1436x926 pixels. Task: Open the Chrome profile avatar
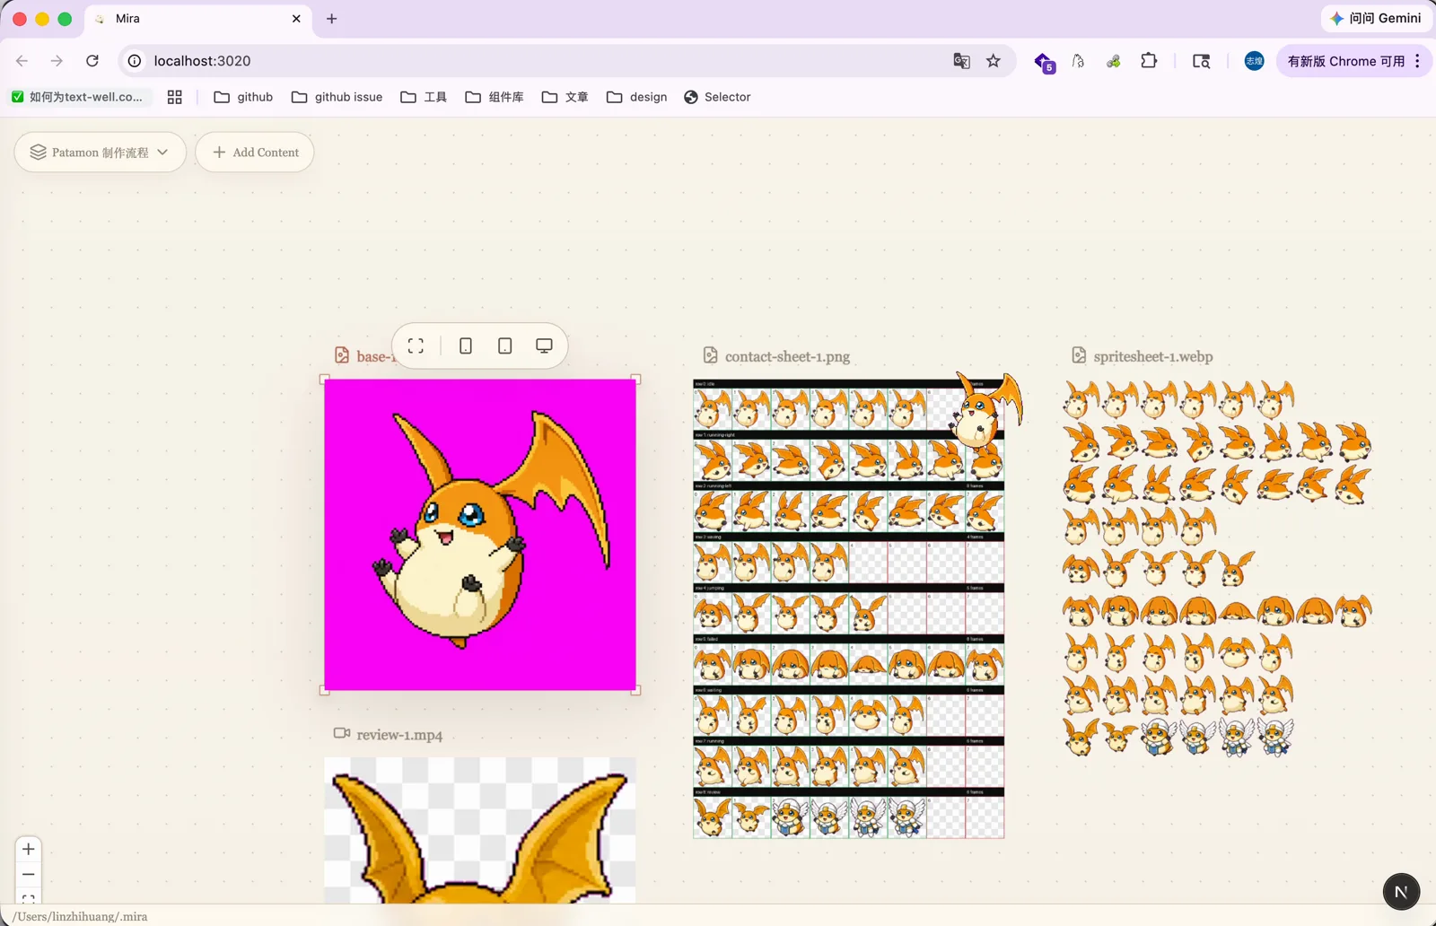1255,61
